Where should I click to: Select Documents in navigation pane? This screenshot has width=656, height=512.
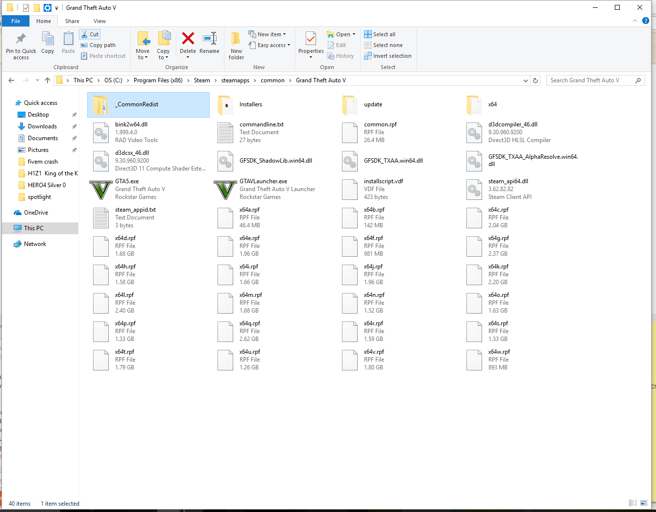tap(43, 138)
